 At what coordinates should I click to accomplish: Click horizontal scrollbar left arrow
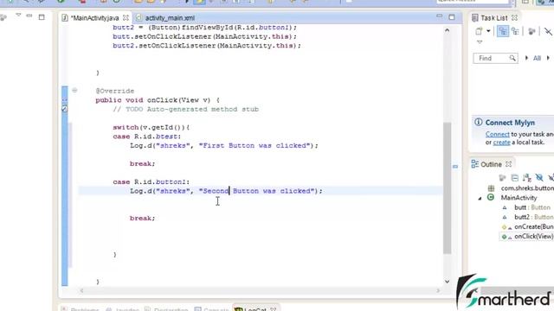(x=82, y=290)
